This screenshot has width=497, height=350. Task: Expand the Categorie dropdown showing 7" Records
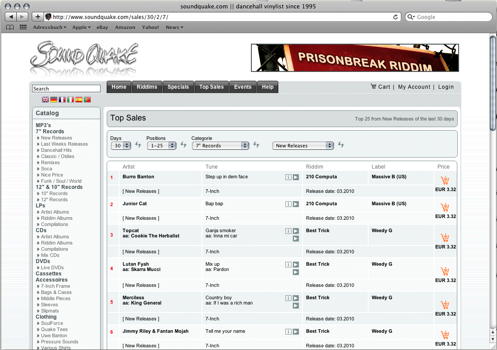pyautogui.click(x=220, y=146)
